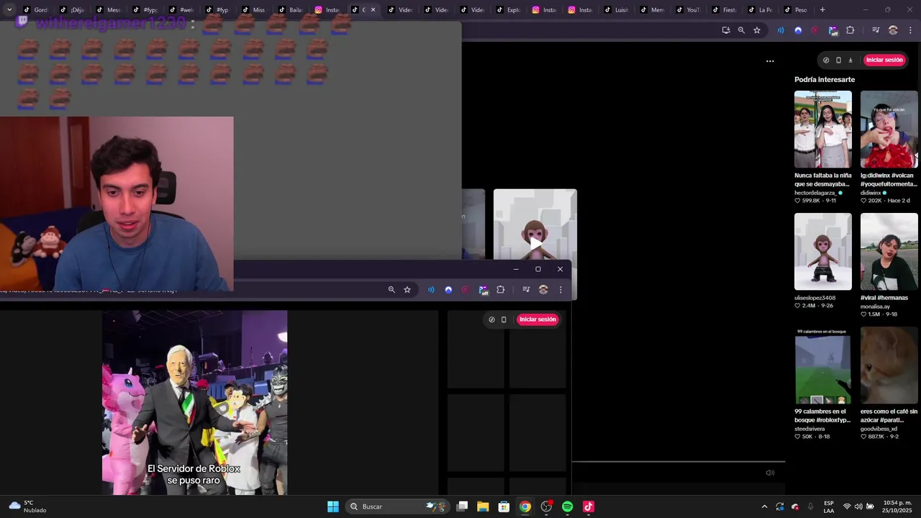Open the blue sound-wave extension in the back window
Viewport: 921px width, 518px height.
tap(781, 30)
